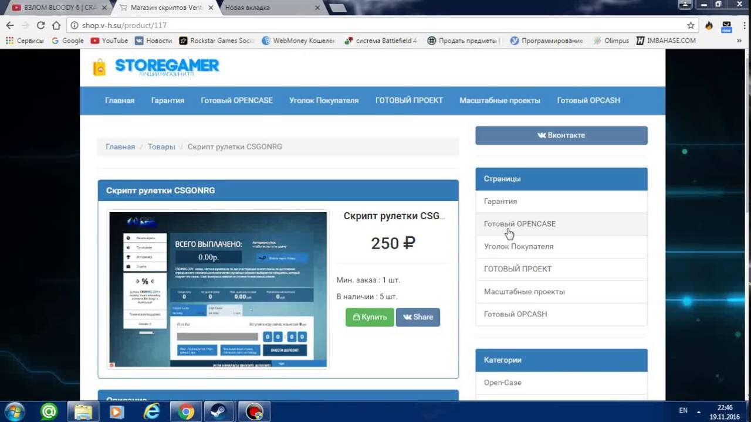The image size is (751, 422).
Task: Enlarge the CSGONRG script product image
Action: click(218, 290)
